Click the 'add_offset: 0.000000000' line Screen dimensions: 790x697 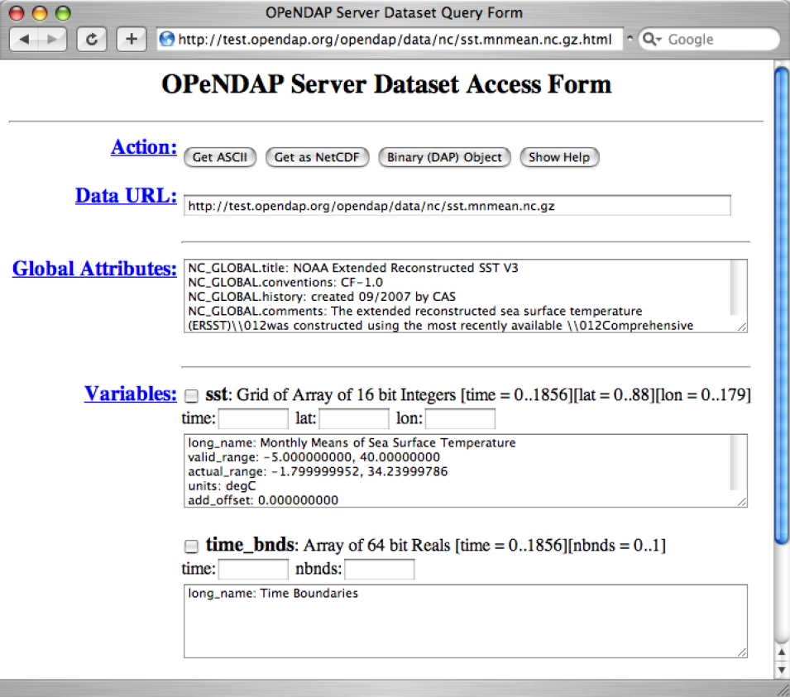click(263, 500)
